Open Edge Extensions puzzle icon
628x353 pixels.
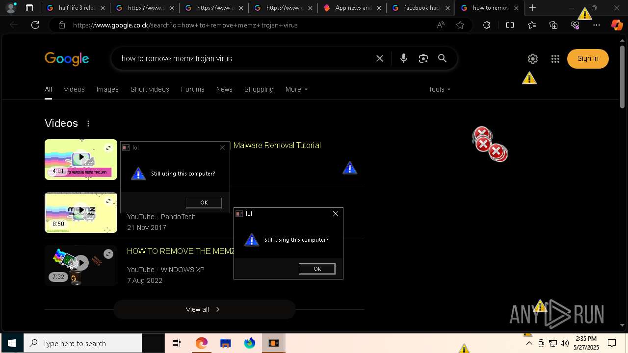[486, 25]
